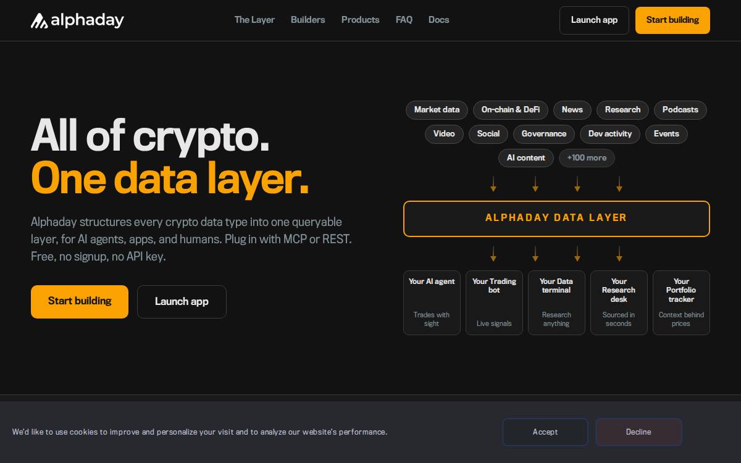The image size is (741, 463).
Task: Select the AI content chip
Action: click(x=526, y=158)
